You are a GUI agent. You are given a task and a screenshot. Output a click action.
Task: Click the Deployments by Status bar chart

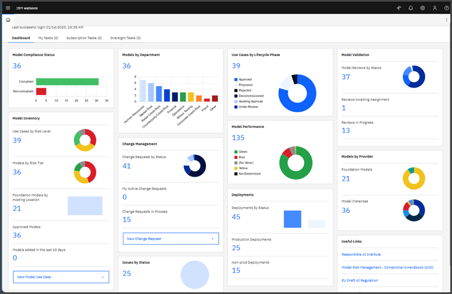[305, 219]
